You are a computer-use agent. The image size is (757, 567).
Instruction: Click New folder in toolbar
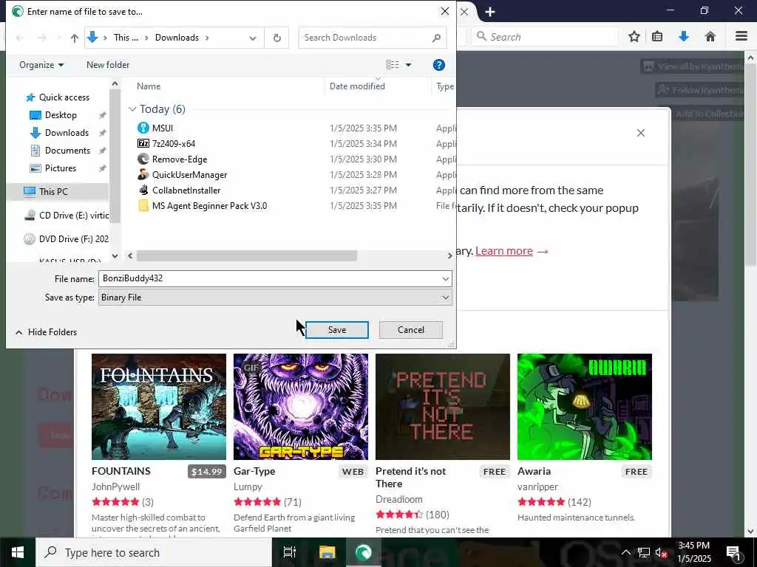(x=108, y=65)
